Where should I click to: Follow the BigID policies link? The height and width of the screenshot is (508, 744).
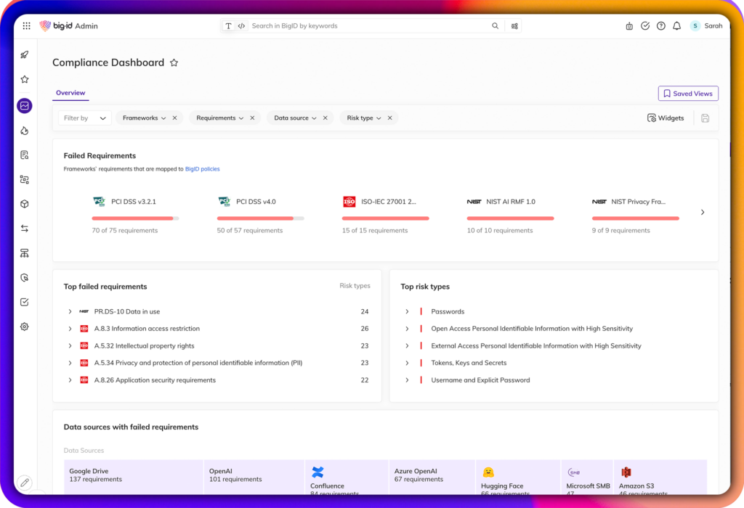202,169
